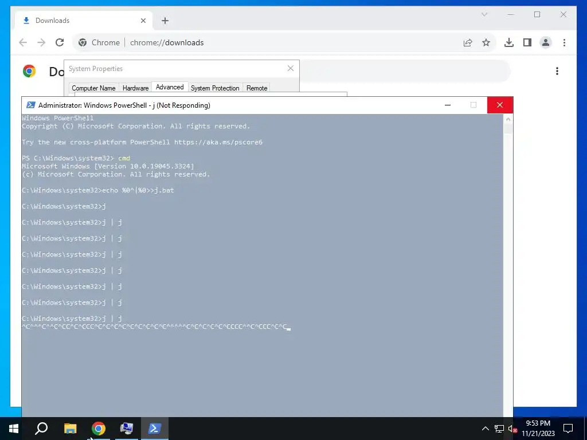Open taskbar search
This screenshot has height=440, width=587.
click(x=41, y=429)
